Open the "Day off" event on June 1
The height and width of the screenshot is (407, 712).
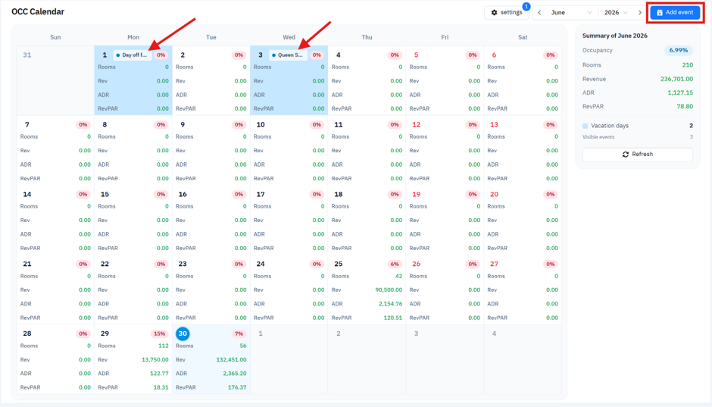click(x=132, y=55)
